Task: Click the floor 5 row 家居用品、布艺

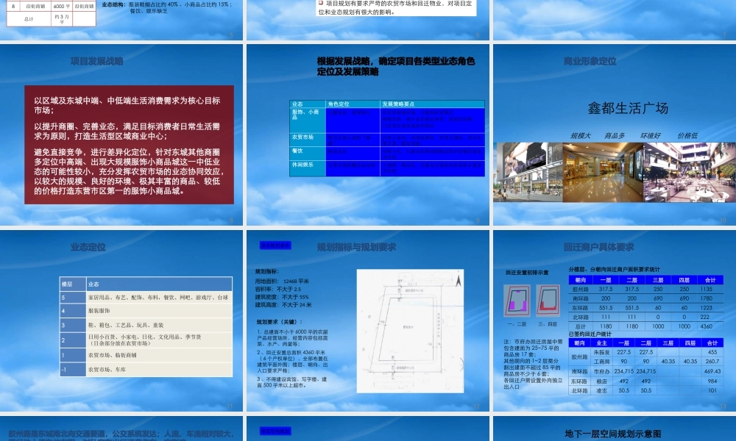Action: coord(146,298)
